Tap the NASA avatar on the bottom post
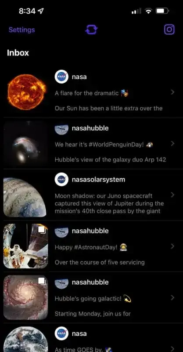 (61, 334)
